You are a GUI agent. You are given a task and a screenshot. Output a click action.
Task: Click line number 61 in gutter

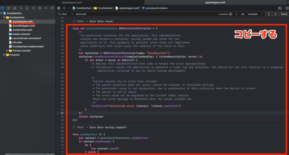click(x=62, y=113)
